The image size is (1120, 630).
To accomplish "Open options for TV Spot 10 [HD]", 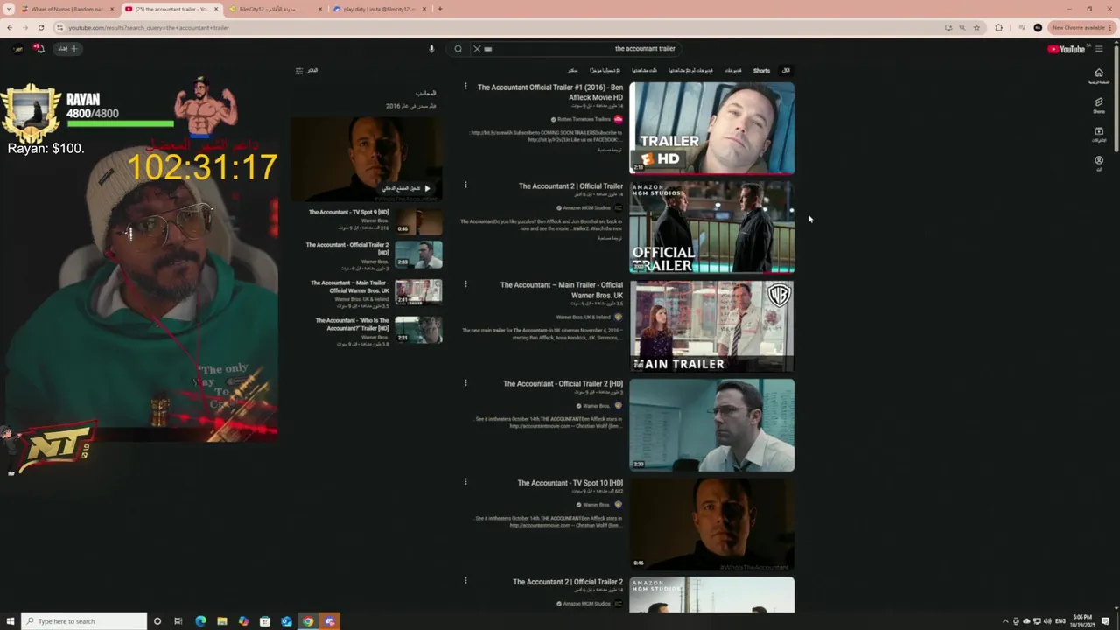I will click(x=465, y=482).
